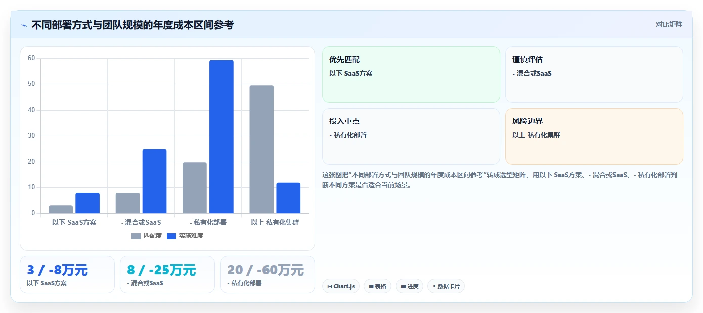Click the 匹配度 legend text
Screen dimensions: 703x313
pyautogui.click(x=153, y=236)
